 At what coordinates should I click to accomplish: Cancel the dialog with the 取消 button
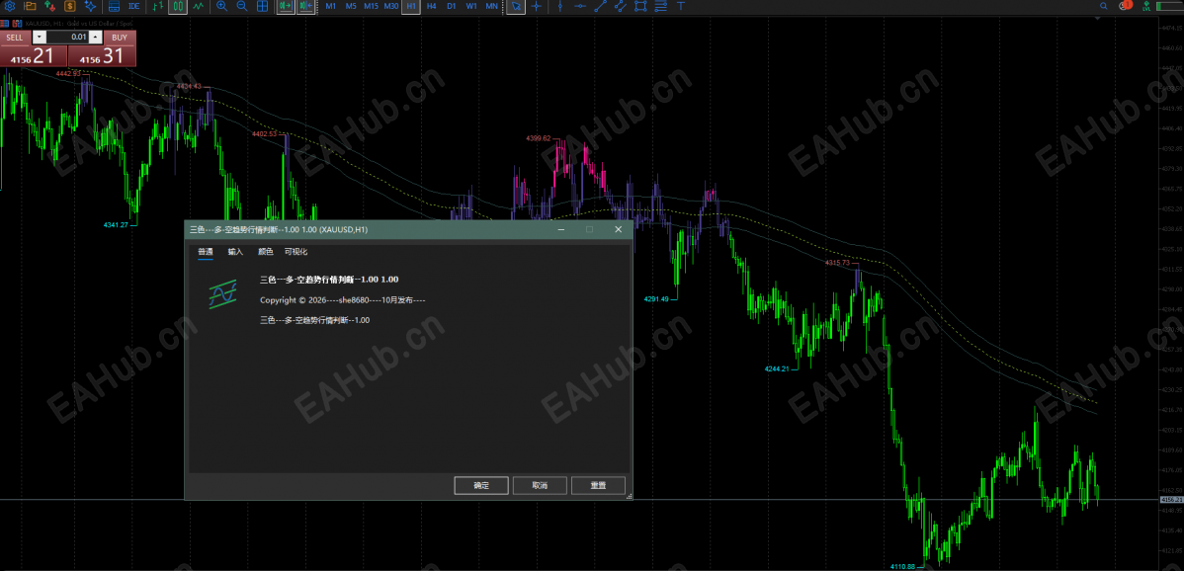click(x=540, y=486)
